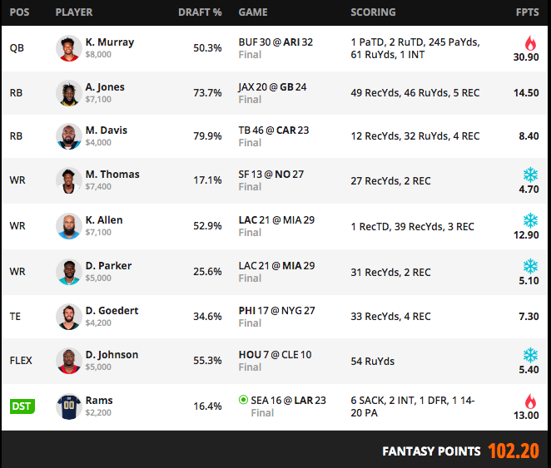The height and width of the screenshot is (468, 551).
Task: Open K. Allen player name link
Action: point(104,220)
